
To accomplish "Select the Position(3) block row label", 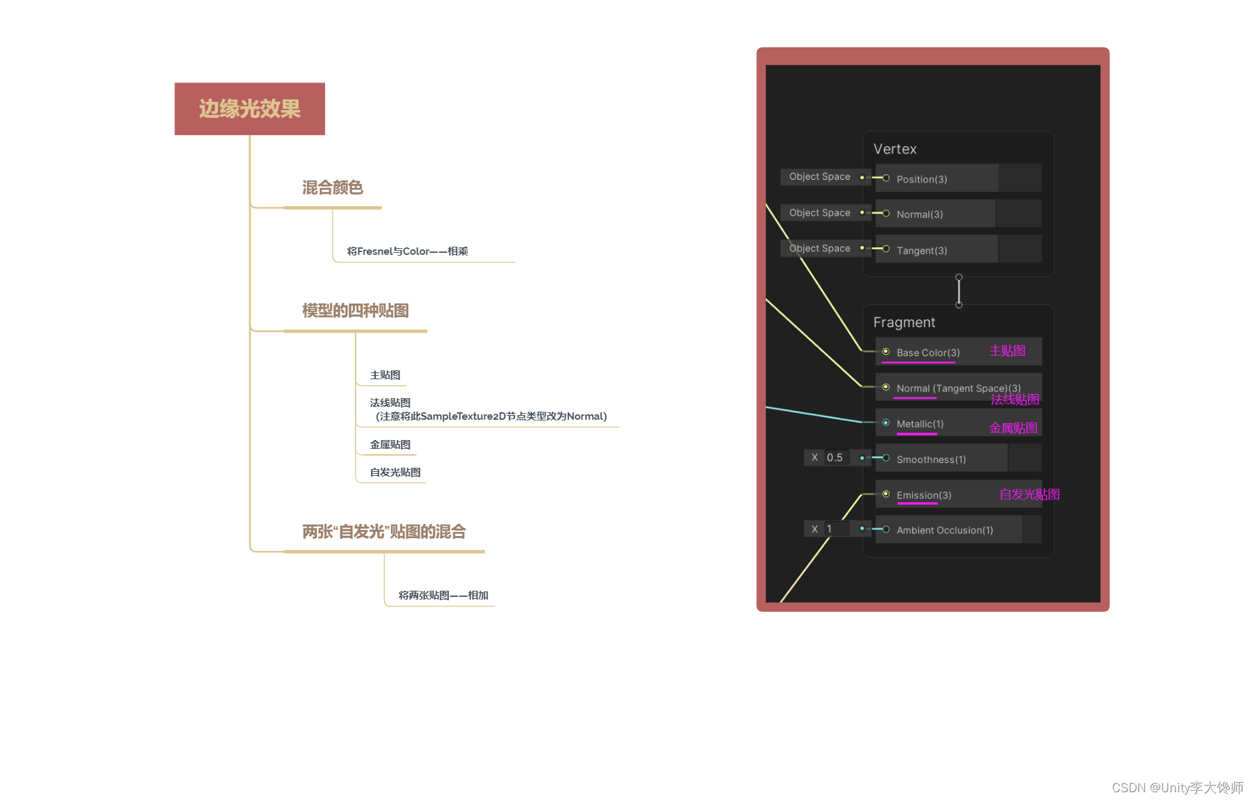I will 922,179.
